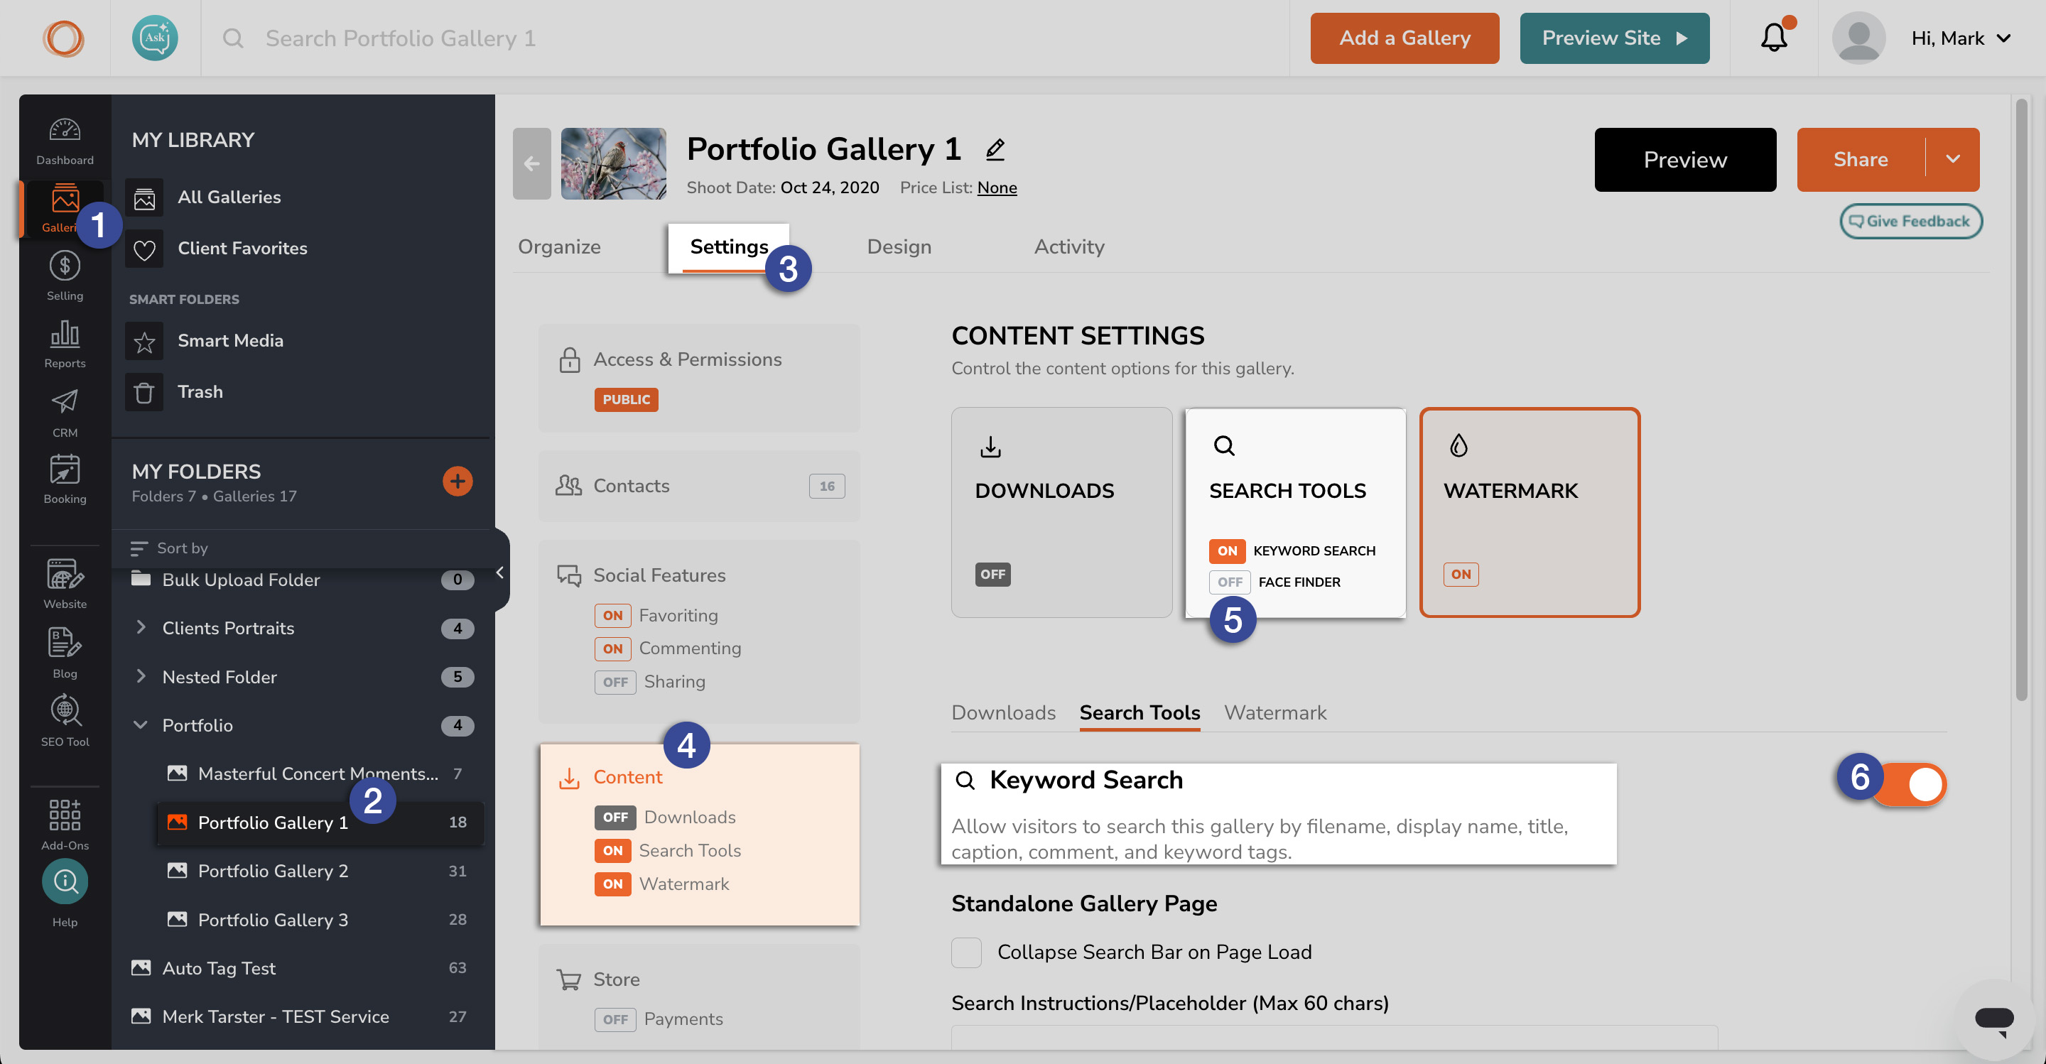Add a new folder with plus icon
2046x1064 pixels.
coord(457,481)
